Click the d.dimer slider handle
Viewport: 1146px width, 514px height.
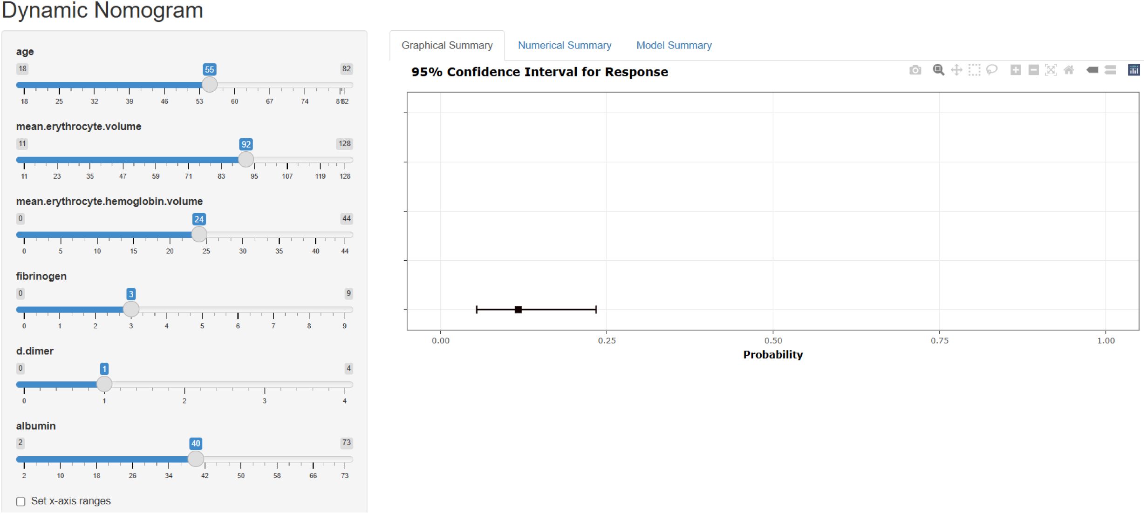click(x=104, y=384)
